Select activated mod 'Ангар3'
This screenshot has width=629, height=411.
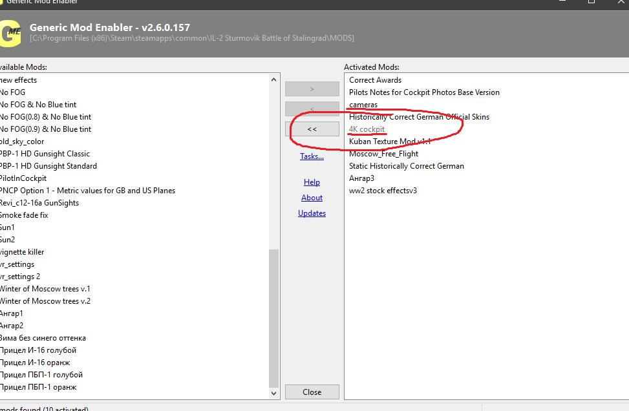coord(361,178)
